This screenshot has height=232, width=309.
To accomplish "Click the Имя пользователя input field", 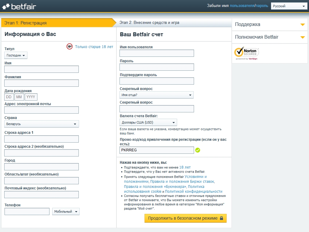I will (x=157, y=53).
